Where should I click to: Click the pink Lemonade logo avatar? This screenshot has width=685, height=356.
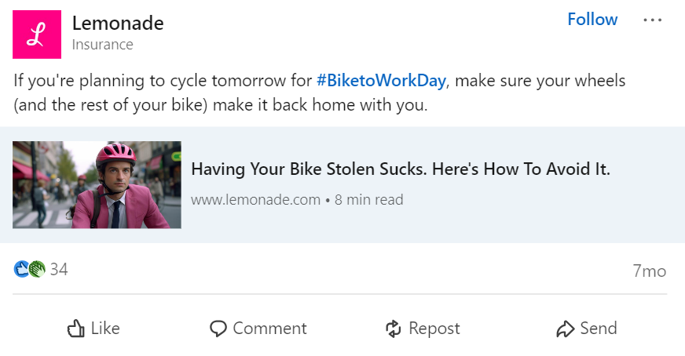click(x=37, y=35)
